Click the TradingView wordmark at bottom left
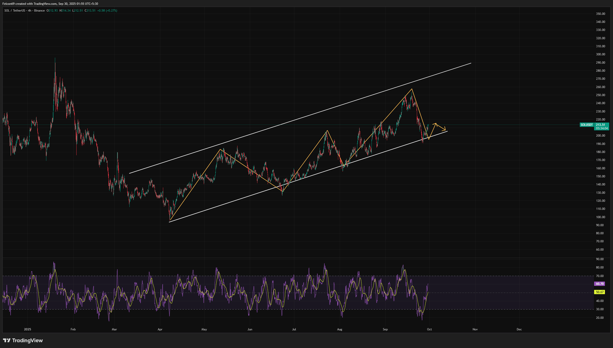This screenshot has height=348, width=613. (x=27, y=340)
